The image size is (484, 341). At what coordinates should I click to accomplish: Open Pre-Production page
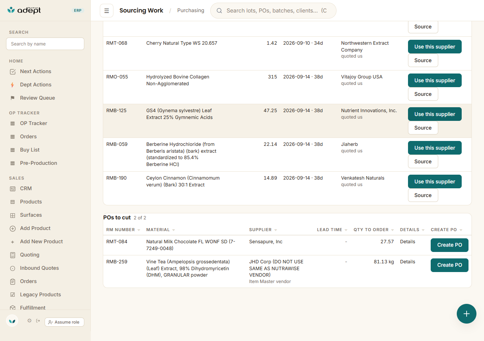point(39,163)
